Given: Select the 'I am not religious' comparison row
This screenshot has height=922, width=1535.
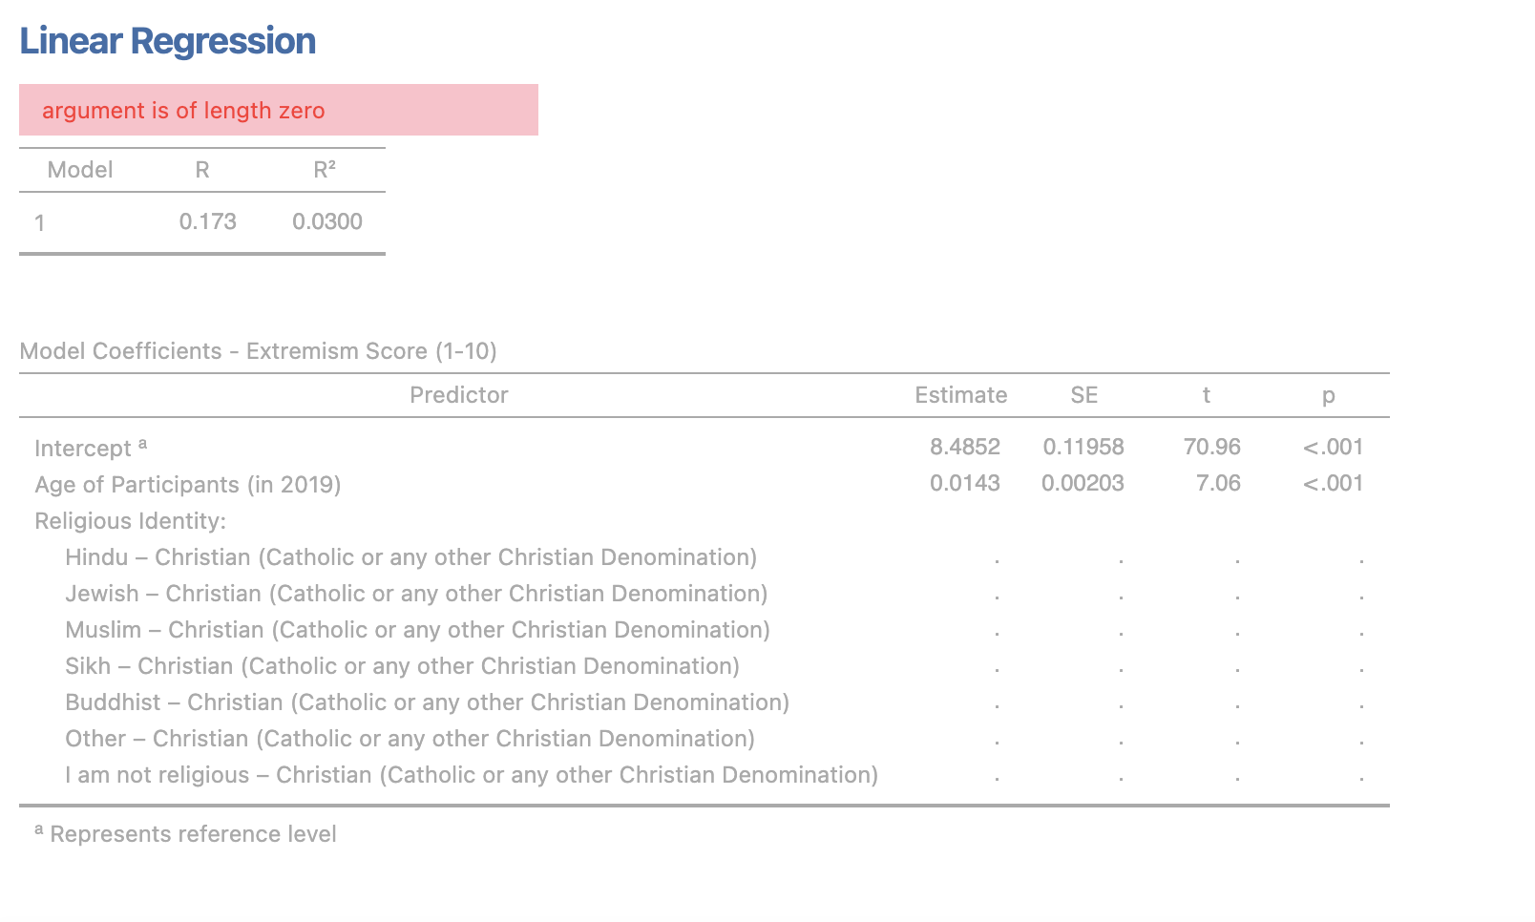Looking at the screenshot, I should coord(704,775).
